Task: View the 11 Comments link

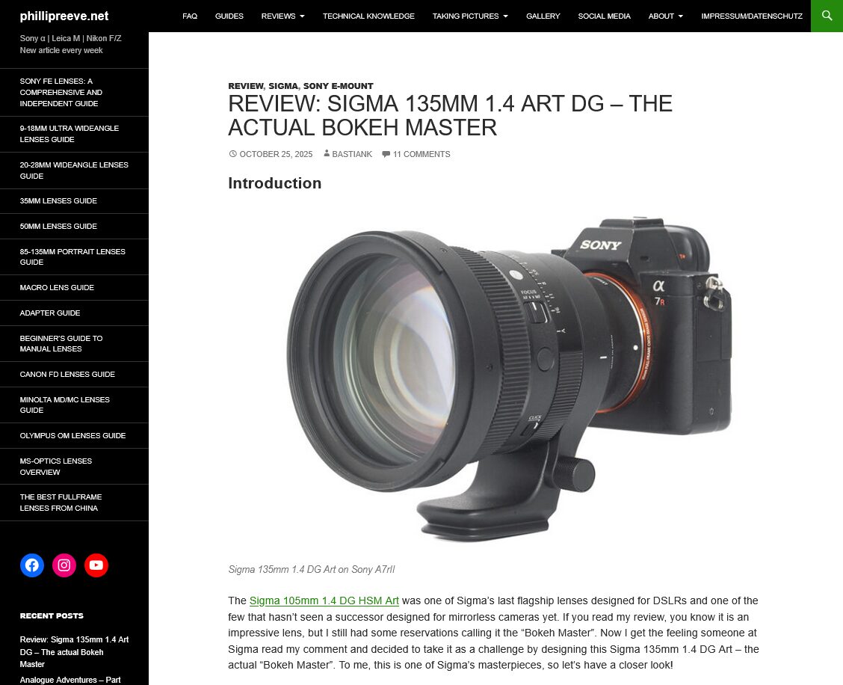Action: 421,154
